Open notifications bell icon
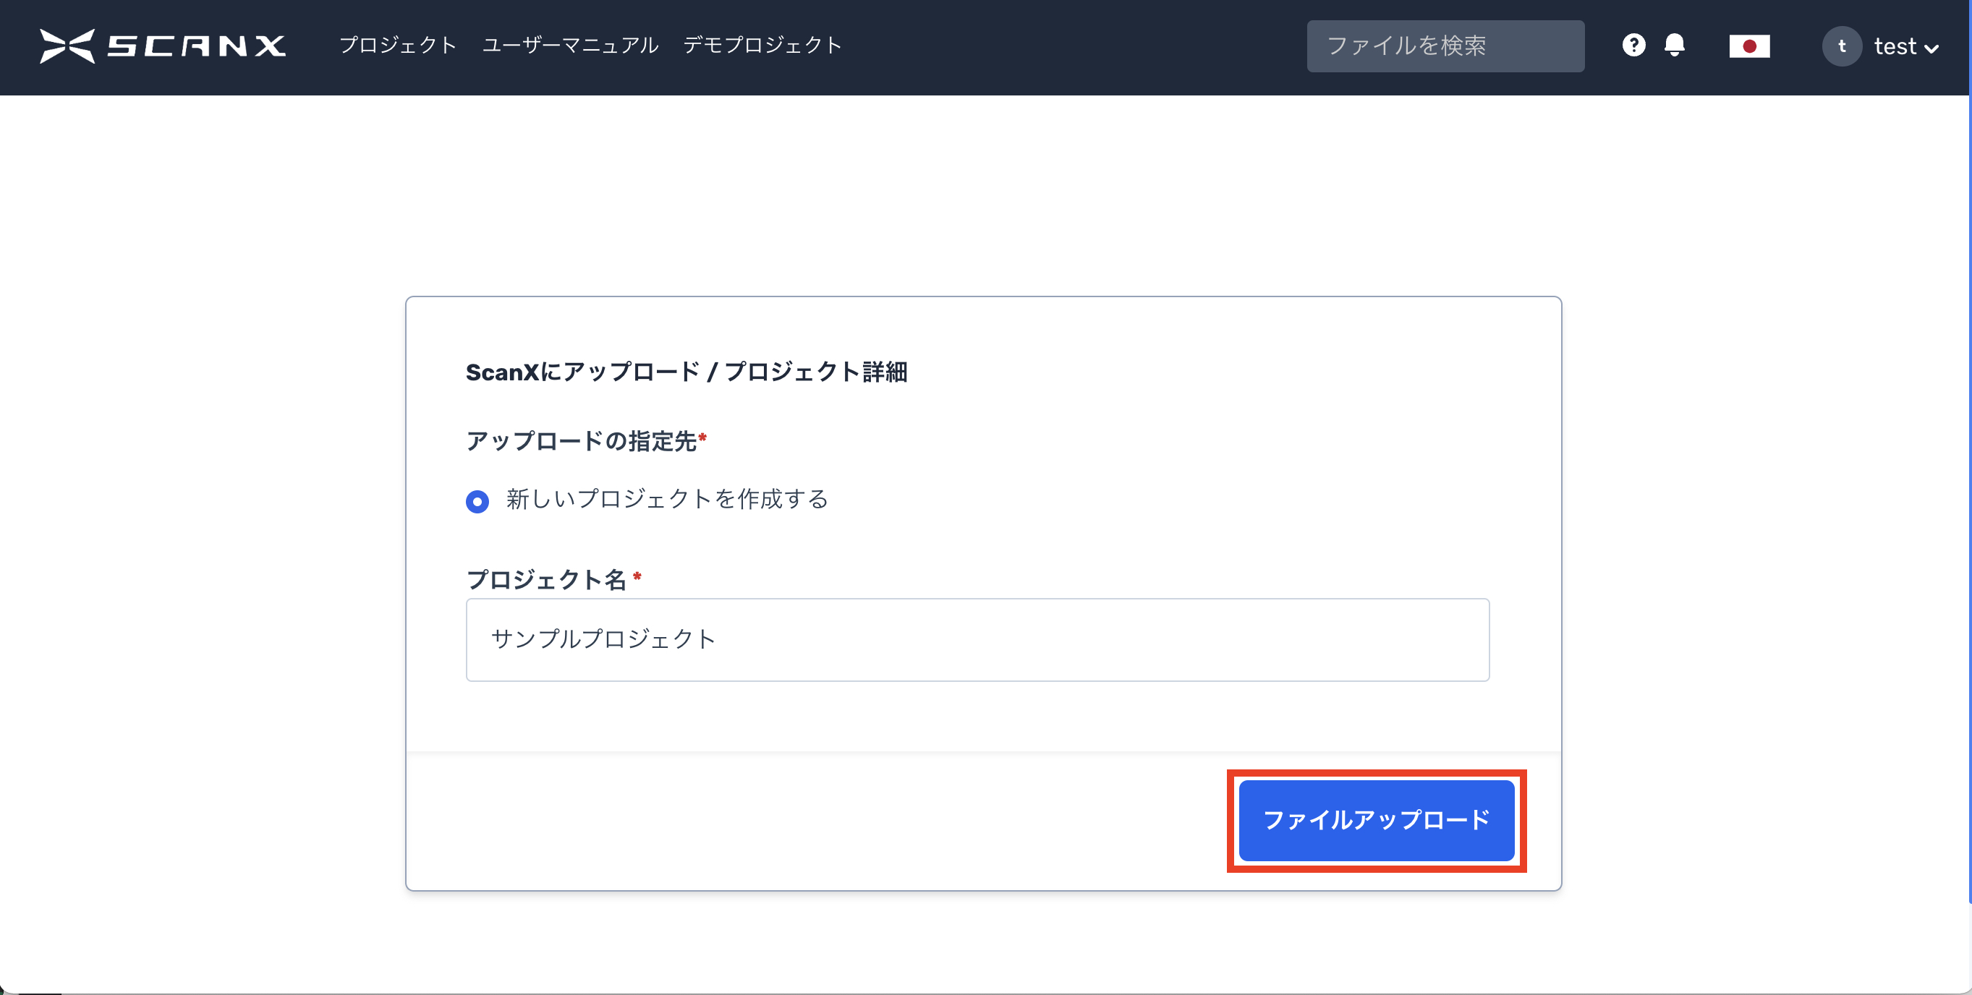Image resolution: width=1972 pixels, height=995 pixels. (1674, 45)
